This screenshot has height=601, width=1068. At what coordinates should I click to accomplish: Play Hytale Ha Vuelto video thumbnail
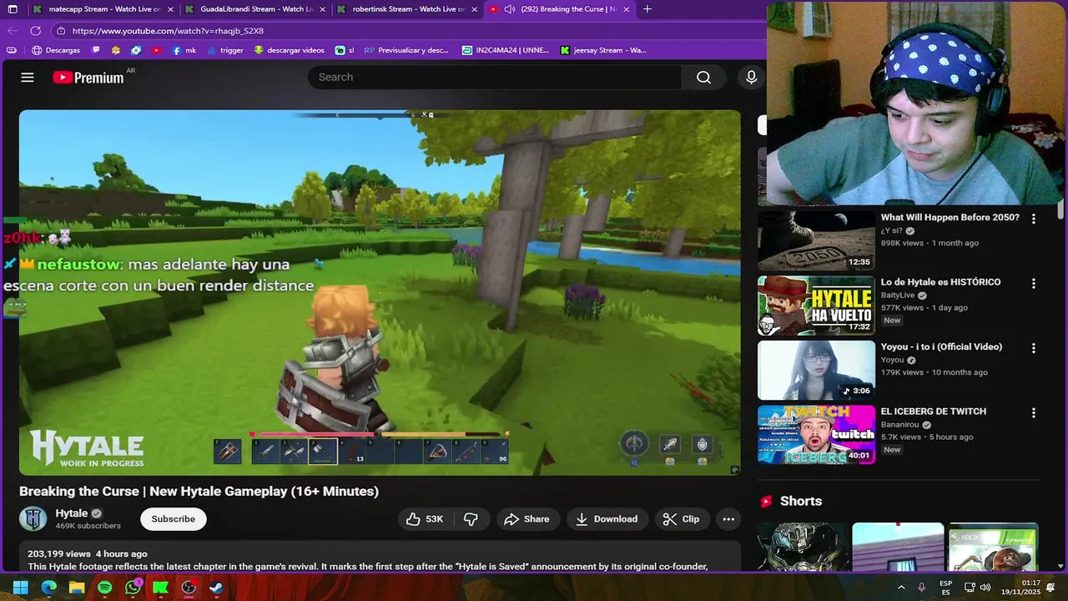(x=816, y=306)
